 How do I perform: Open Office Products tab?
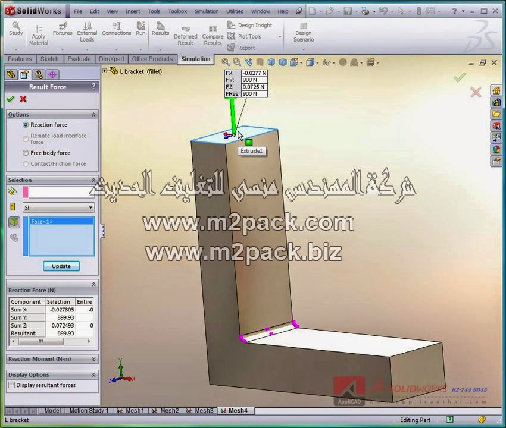tap(152, 59)
